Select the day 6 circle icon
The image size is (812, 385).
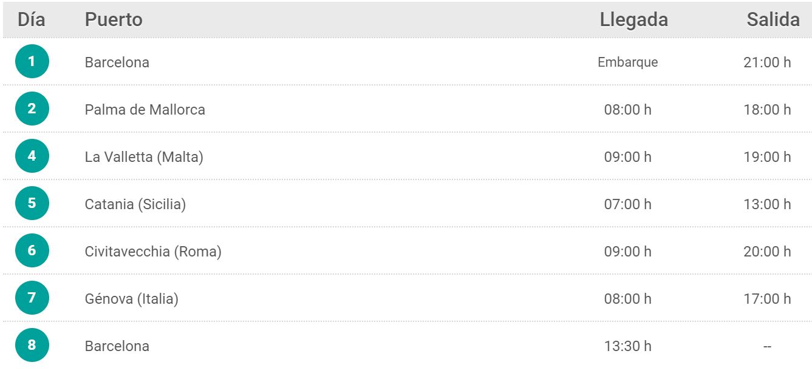click(32, 250)
